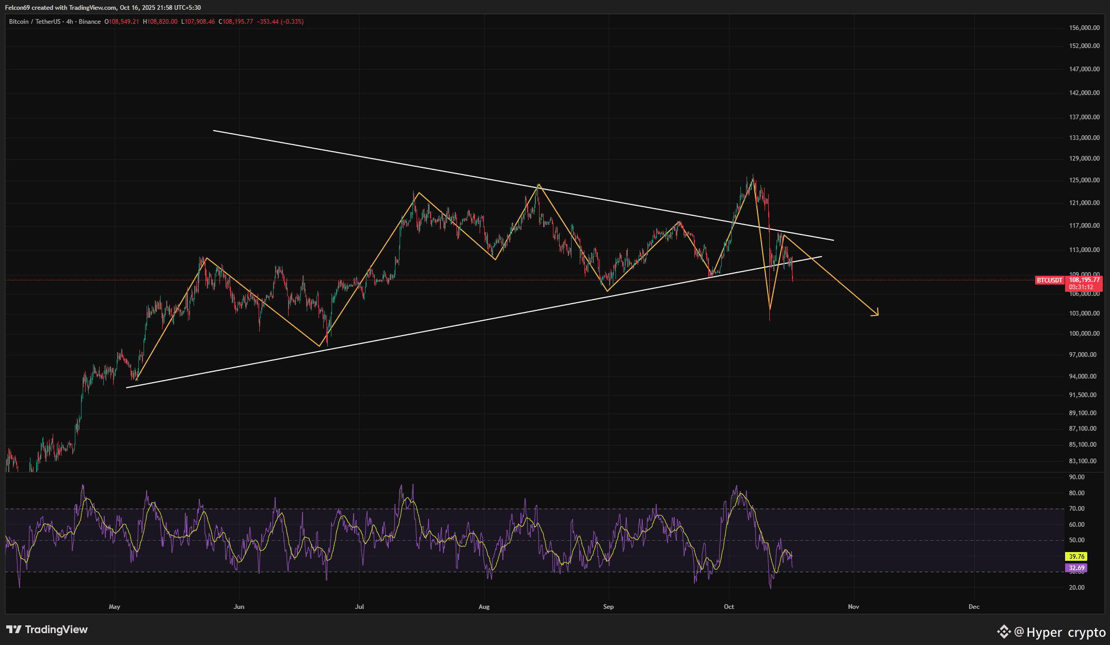Viewport: 1110px width, 645px height.
Task: Click the Hyper crypto diamond logo
Action: [1004, 632]
